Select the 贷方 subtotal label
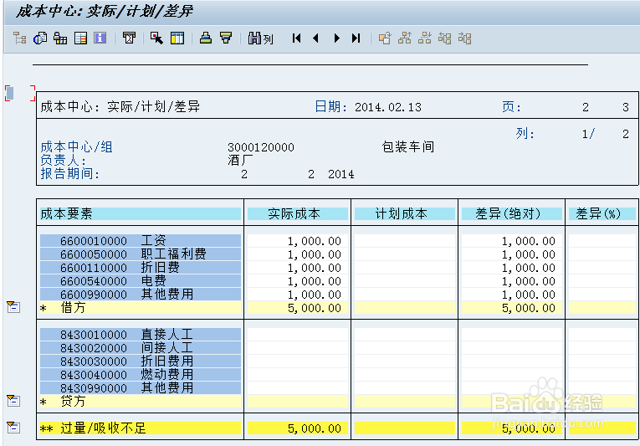 [73, 401]
